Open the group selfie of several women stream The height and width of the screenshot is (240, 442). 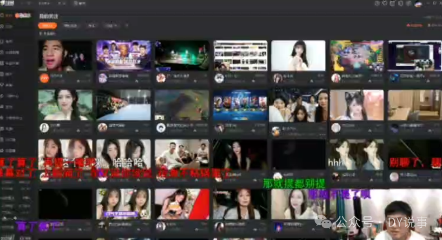coord(298,105)
